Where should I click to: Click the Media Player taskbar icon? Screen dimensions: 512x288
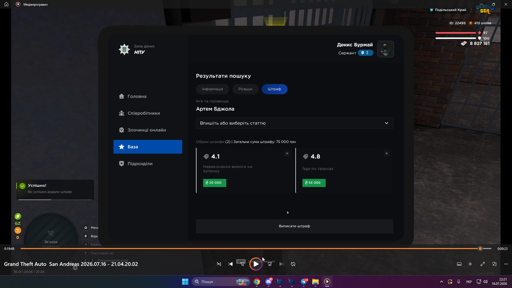327,282
